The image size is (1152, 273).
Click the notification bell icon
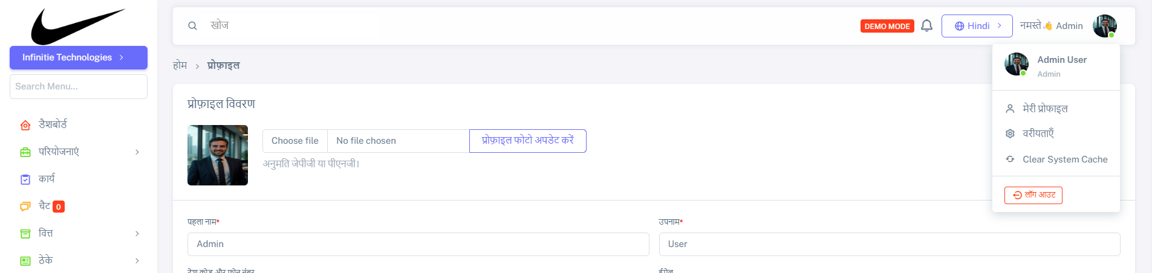pos(926,26)
